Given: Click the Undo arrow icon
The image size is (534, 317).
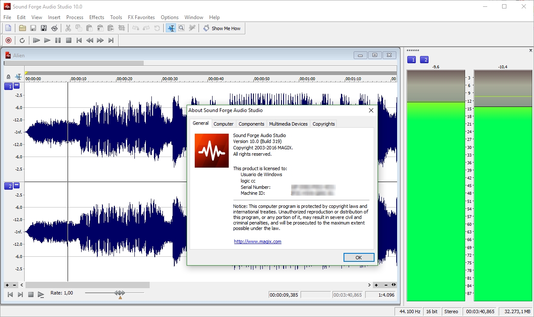Looking at the screenshot, I should coord(136,28).
